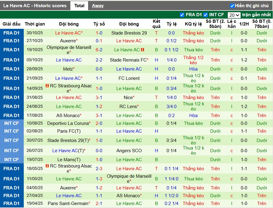The image size is (273, 208).
Task: Click the 6-2 score against Marseille
Action: (99, 50)
